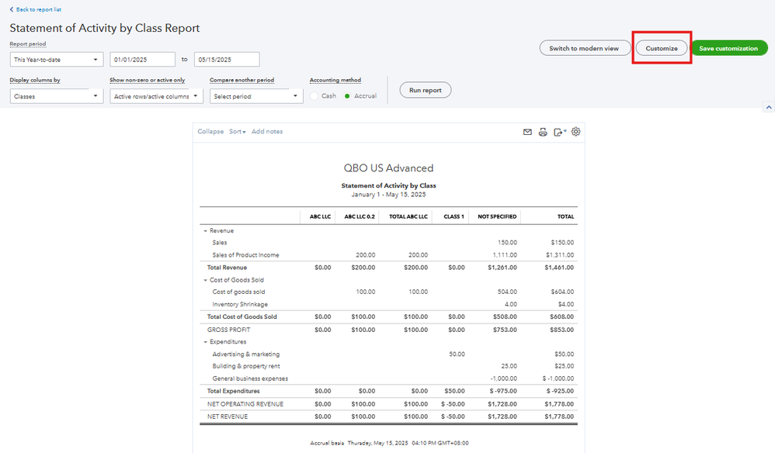This screenshot has height=453, width=775.
Task: Collapse the Expenditures section
Action: click(x=206, y=341)
